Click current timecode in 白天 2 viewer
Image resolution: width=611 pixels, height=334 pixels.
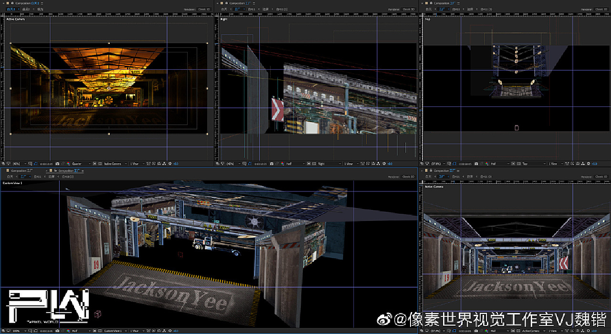click(x=46, y=164)
